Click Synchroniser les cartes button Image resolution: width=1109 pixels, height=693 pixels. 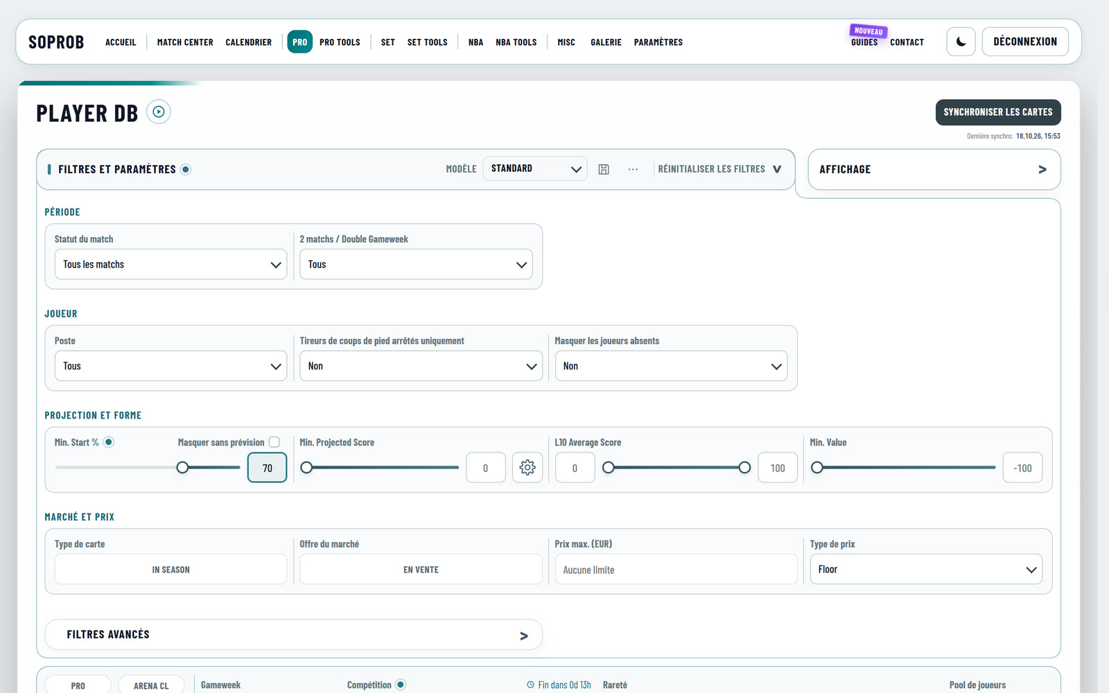pos(998,112)
